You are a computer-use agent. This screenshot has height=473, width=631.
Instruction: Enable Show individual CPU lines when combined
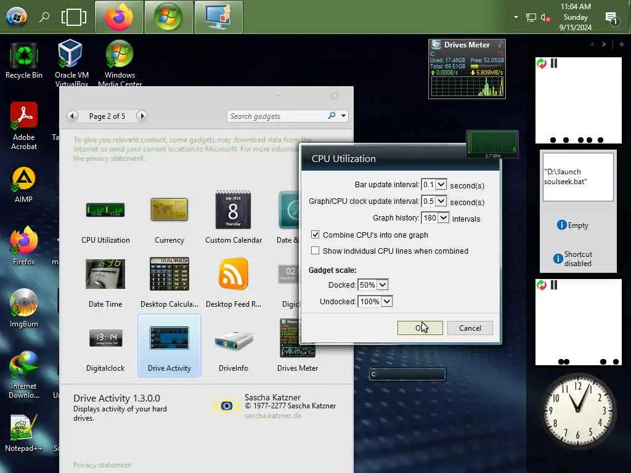coord(315,251)
